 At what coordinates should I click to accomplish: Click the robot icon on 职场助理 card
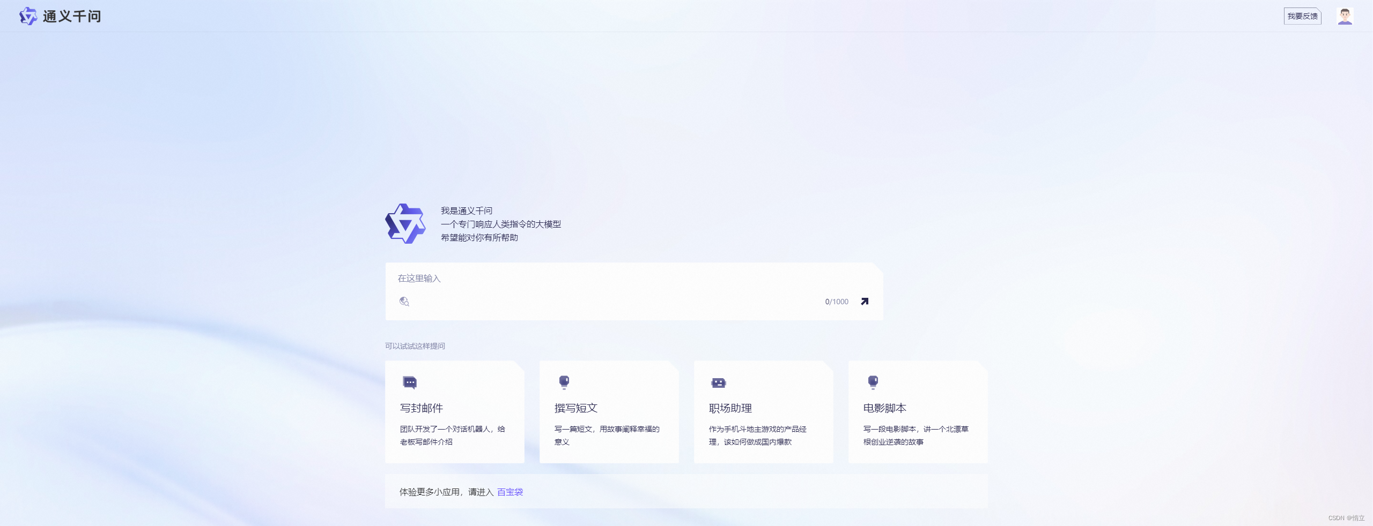coord(718,382)
